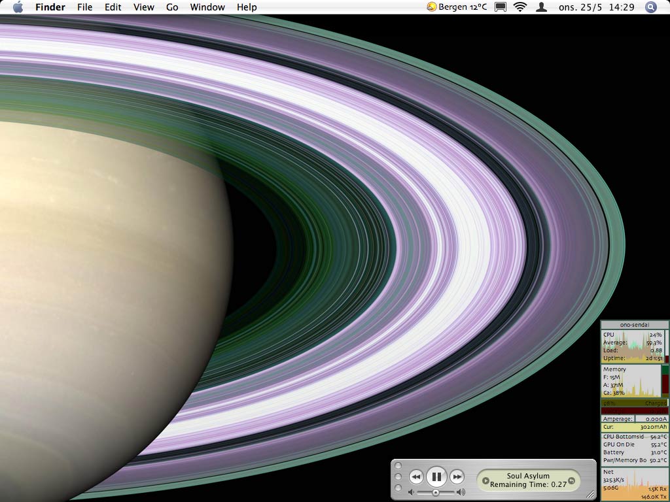Click the small play arrow in song display

(485, 481)
